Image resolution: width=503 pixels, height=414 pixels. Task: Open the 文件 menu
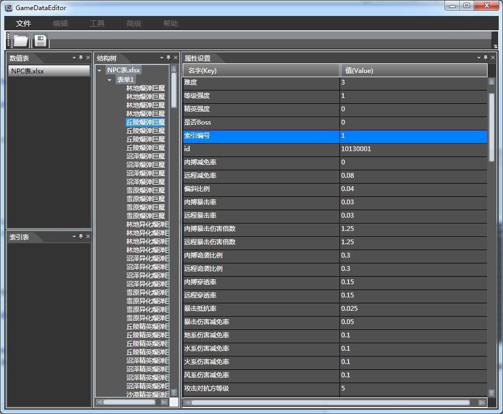click(x=23, y=23)
